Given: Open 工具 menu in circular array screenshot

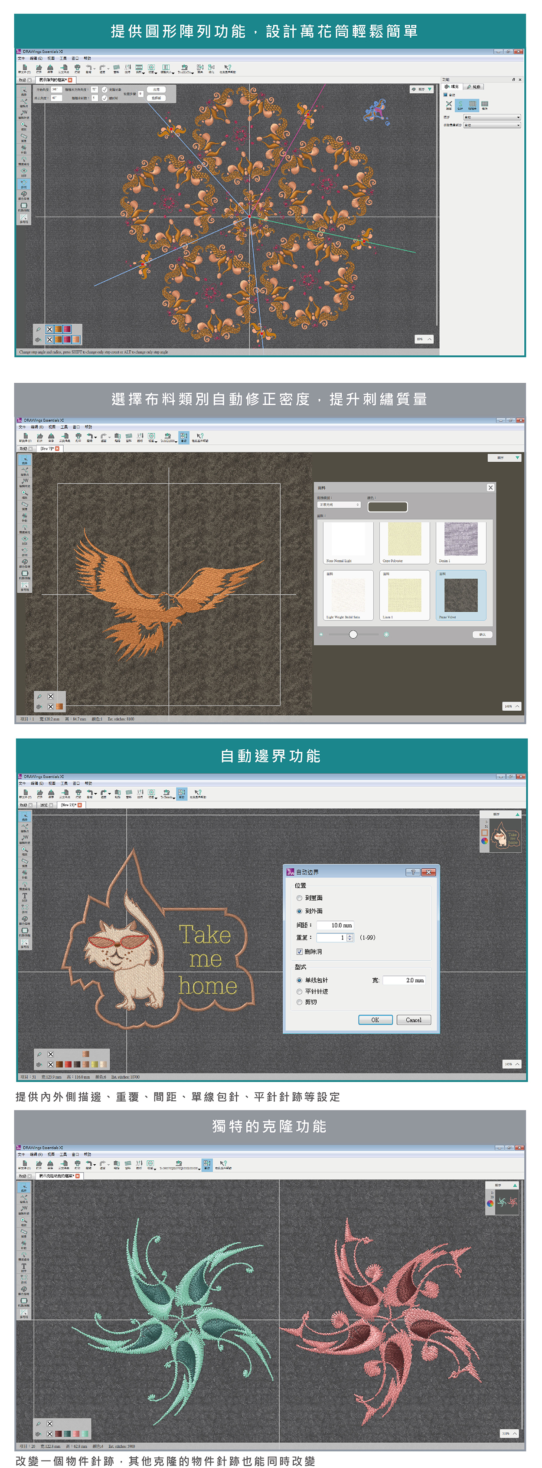Looking at the screenshot, I should coord(63,58).
